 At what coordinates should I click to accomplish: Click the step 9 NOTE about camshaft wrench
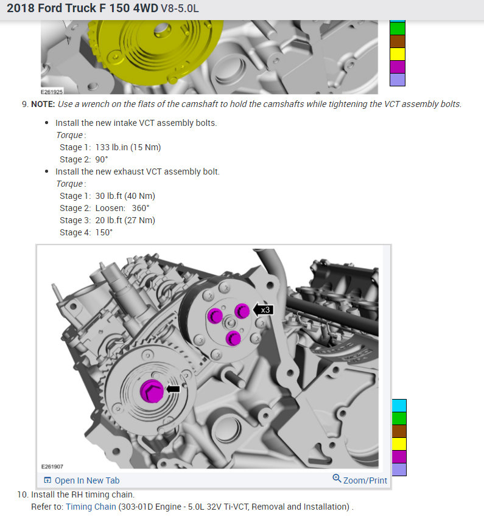[x=246, y=104]
